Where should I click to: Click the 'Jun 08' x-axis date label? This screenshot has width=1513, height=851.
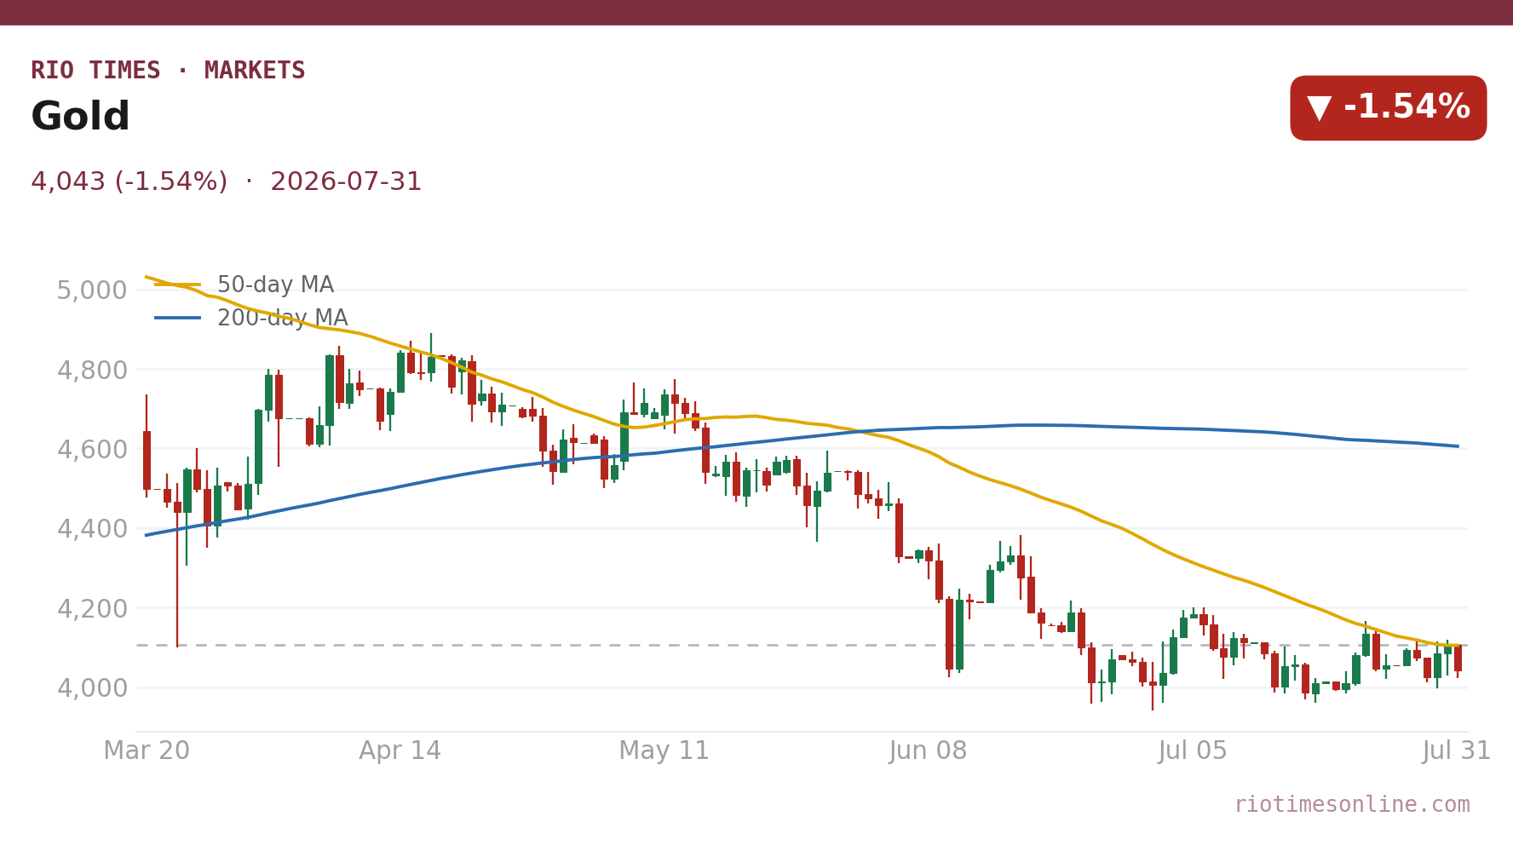(x=929, y=751)
